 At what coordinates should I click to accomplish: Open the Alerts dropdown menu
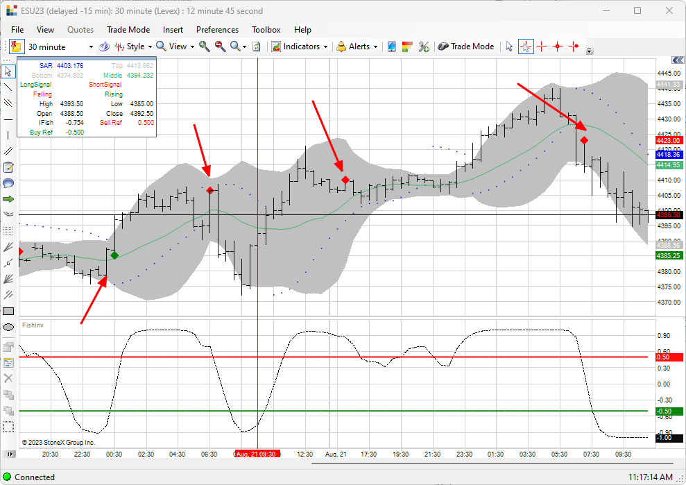point(358,46)
